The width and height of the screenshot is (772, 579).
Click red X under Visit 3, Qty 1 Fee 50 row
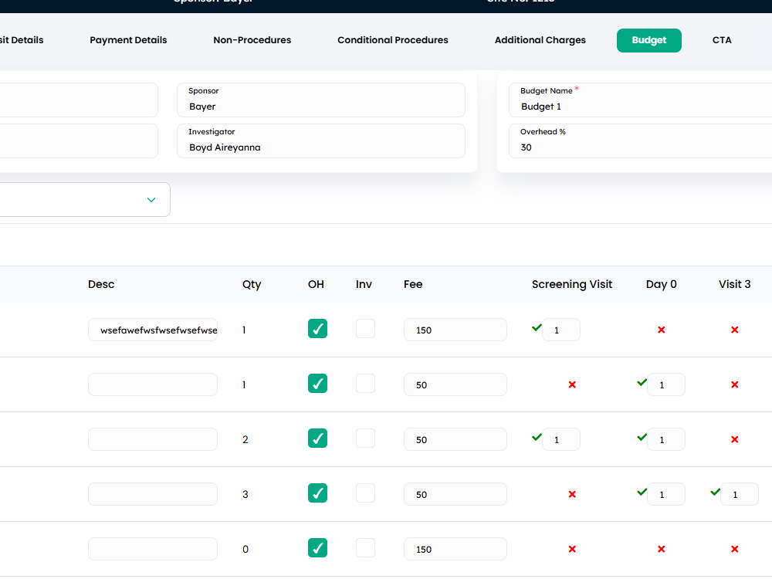tap(735, 384)
